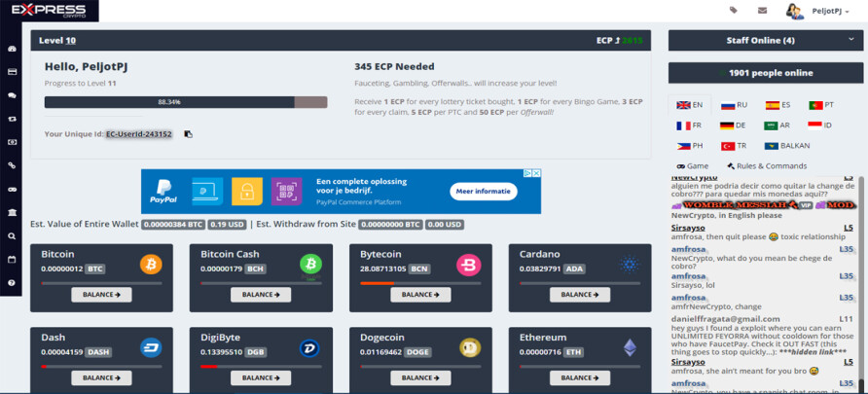
Task: Open the Rules & Commands tab
Action: coord(767,166)
